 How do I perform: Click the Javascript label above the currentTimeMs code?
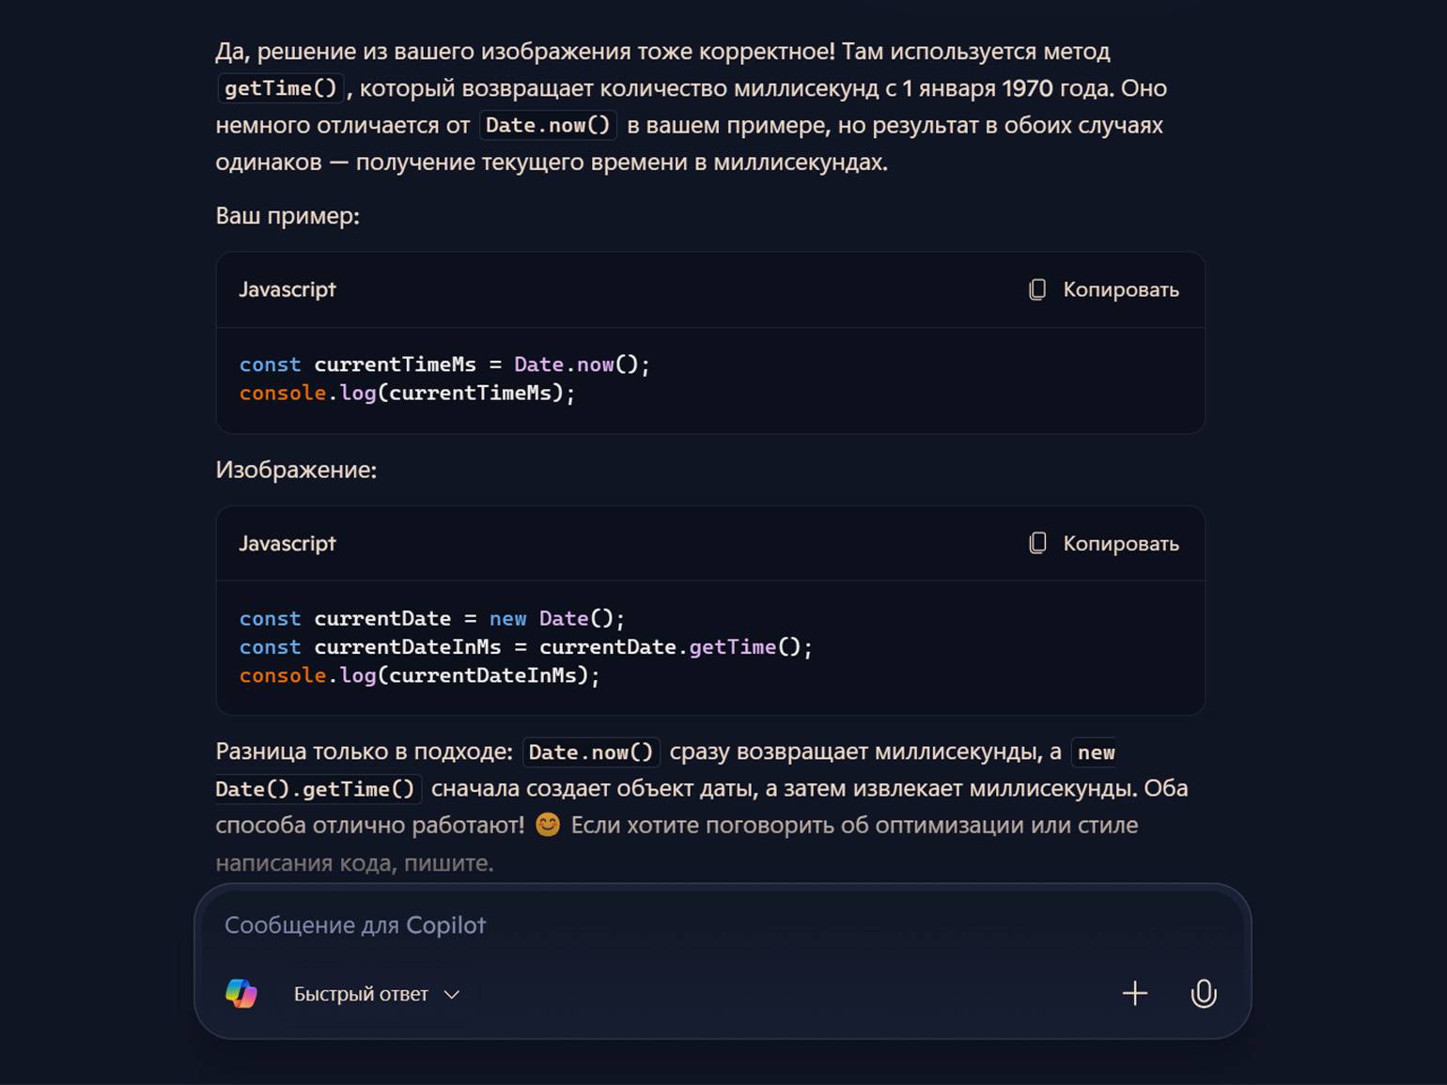click(x=288, y=289)
